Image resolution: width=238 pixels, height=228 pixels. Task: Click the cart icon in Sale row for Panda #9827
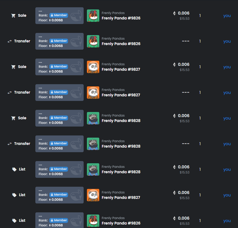[x=13, y=67]
